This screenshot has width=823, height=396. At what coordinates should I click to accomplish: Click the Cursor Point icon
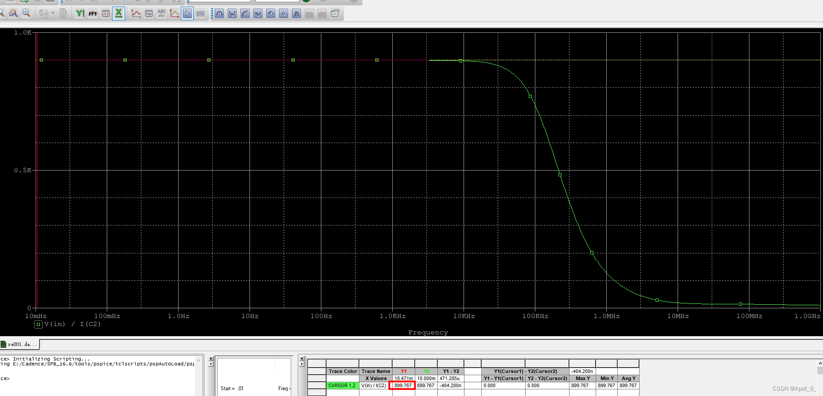pos(284,13)
